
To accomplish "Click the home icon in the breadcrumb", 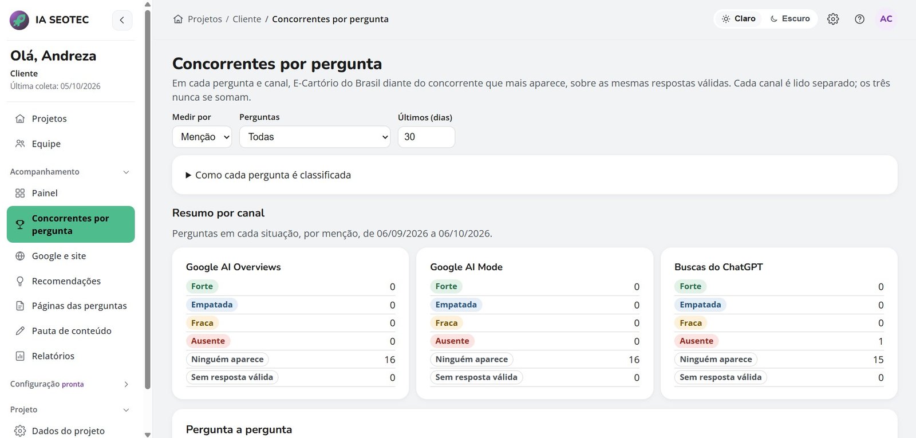I will [178, 19].
